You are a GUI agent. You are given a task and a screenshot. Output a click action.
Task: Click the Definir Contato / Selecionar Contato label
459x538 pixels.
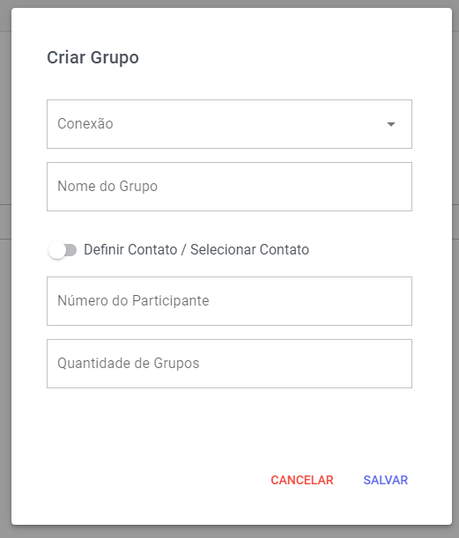coord(196,250)
